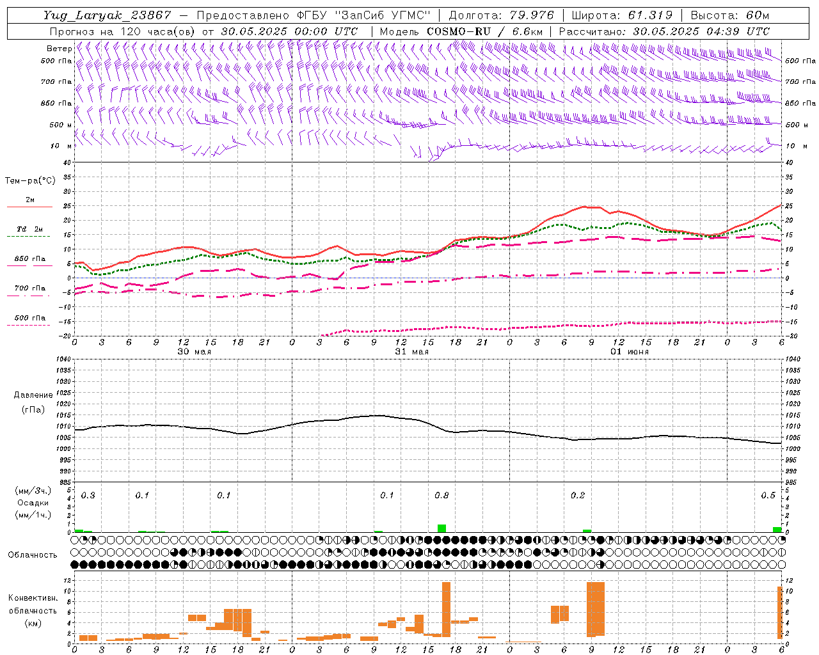
Task: Click the elevation text Высота: 60м
Action: coord(729,15)
